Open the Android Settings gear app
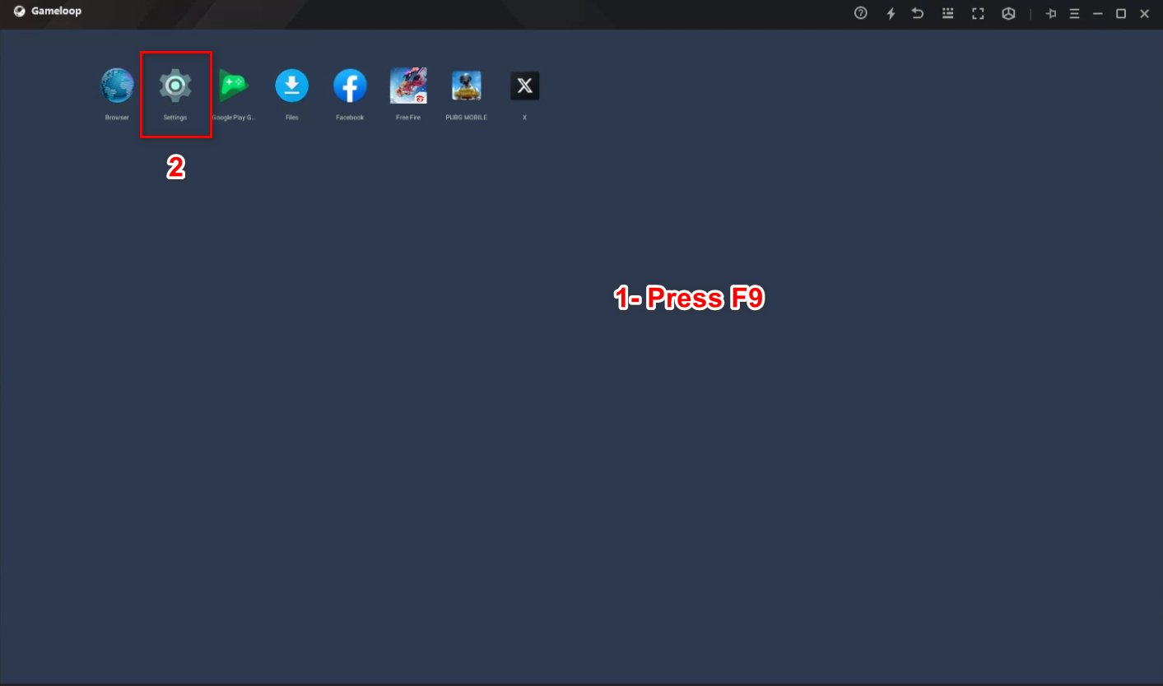This screenshot has height=686, width=1163. click(x=175, y=86)
